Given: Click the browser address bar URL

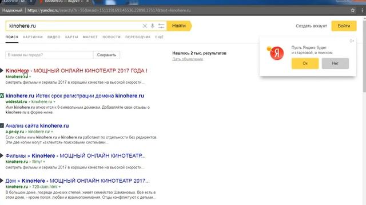Looking at the screenshot, I should click(x=109, y=10).
